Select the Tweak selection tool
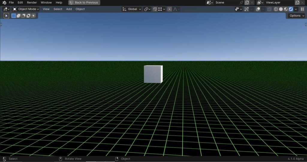Viewport: 307px width, 162px height. [7, 16]
